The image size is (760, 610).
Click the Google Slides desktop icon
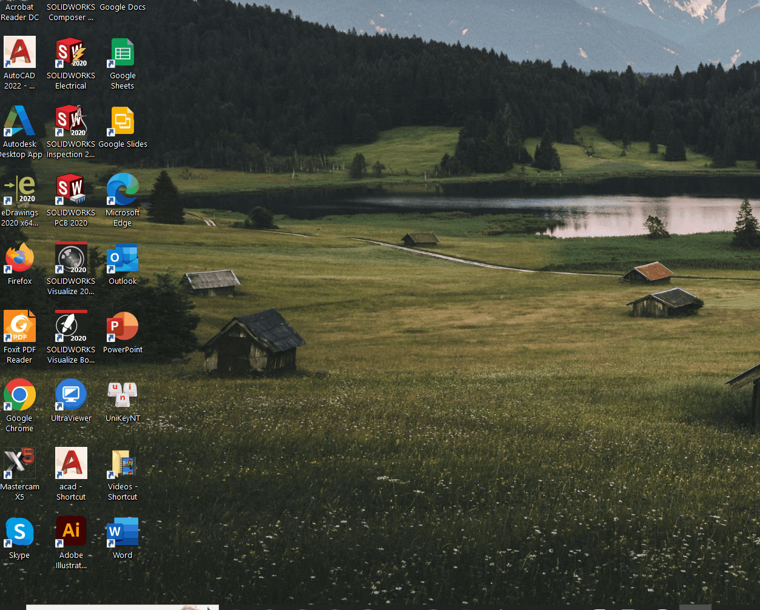click(123, 121)
